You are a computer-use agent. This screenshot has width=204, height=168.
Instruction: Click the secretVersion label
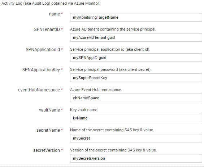tap(47, 150)
